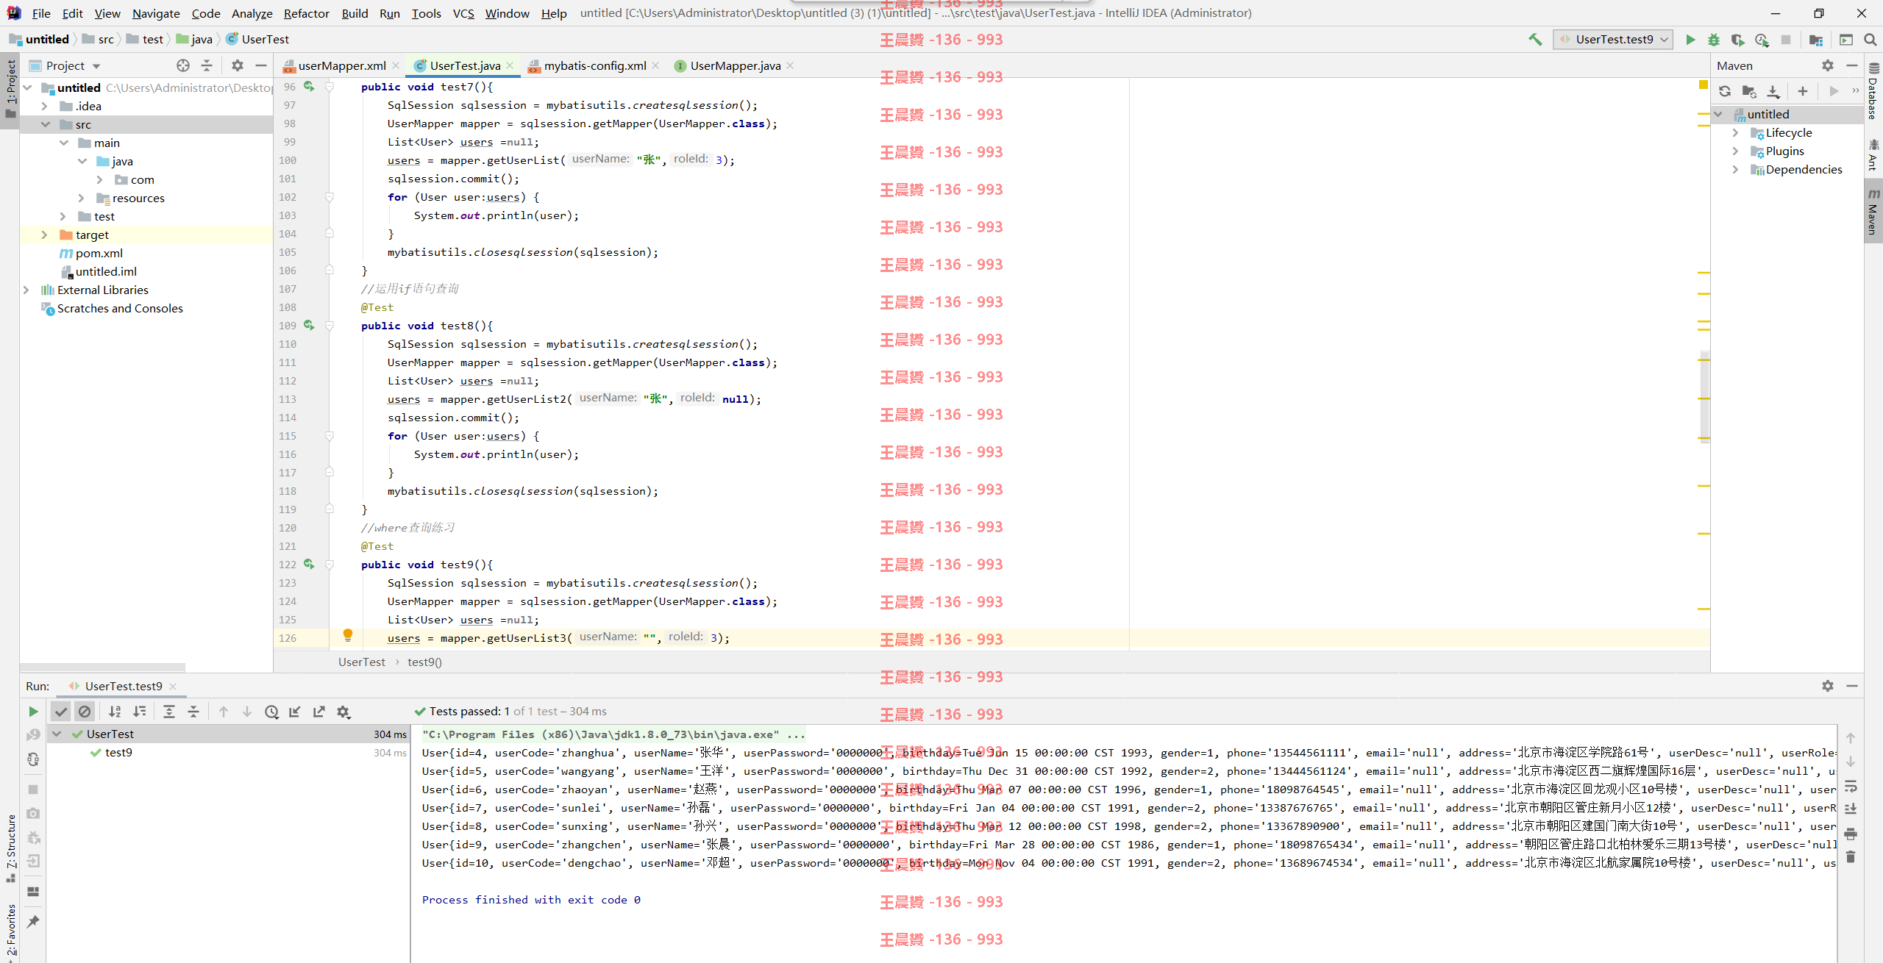Export test results icon
This screenshot has width=1883, height=963.
[319, 712]
